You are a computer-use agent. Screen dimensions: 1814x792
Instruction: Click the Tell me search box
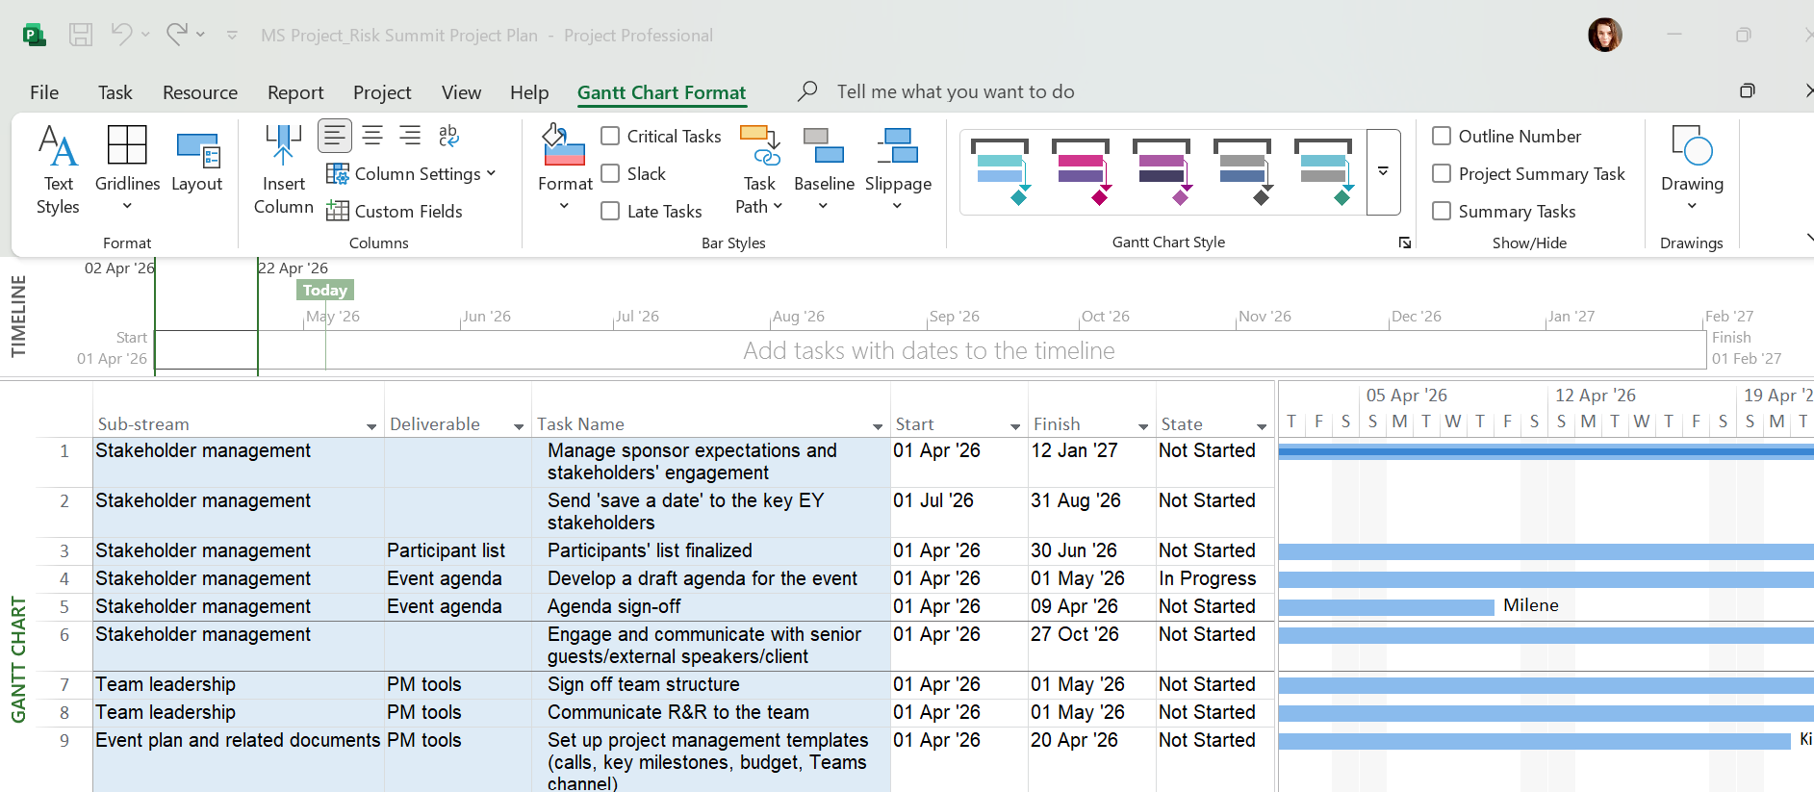[956, 91]
